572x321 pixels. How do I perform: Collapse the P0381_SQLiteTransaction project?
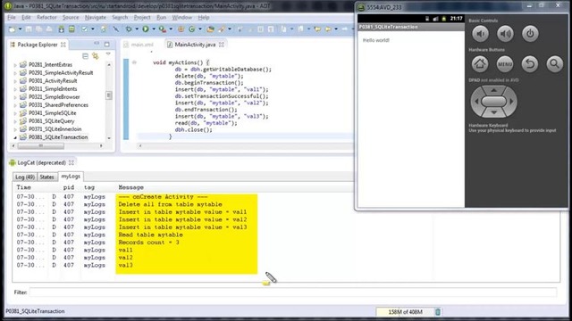15,137
